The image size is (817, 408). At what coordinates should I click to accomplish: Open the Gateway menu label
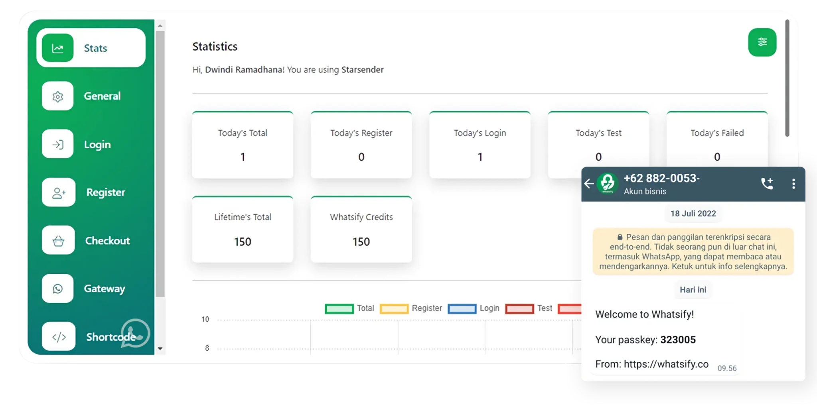(x=105, y=289)
